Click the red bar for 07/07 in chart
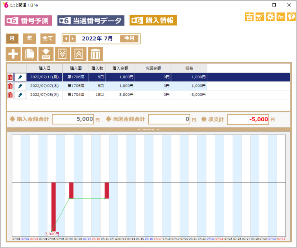 coord(71,190)
